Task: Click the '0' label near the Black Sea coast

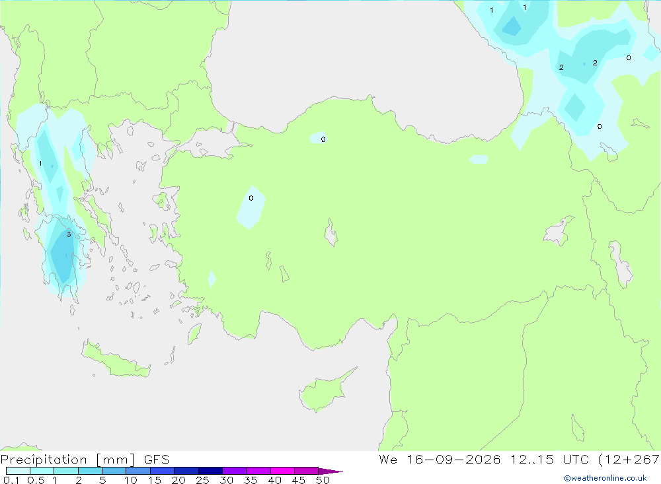Action: tap(323, 139)
